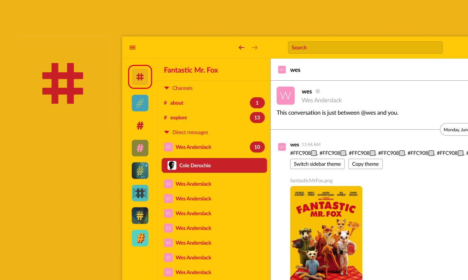
Task: Select the Cole Derochie direct message
Action: [x=214, y=165]
